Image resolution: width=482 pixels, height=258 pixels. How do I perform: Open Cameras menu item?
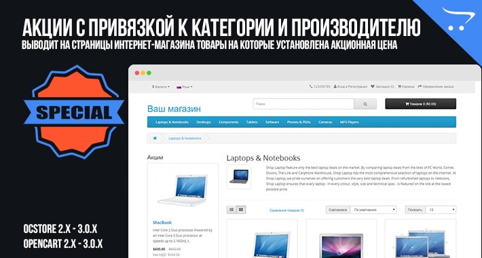tap(325, 122)
